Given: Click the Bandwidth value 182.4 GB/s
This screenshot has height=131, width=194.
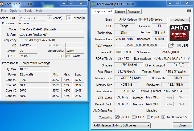Looking at the screenshot, I should [175, 85].
